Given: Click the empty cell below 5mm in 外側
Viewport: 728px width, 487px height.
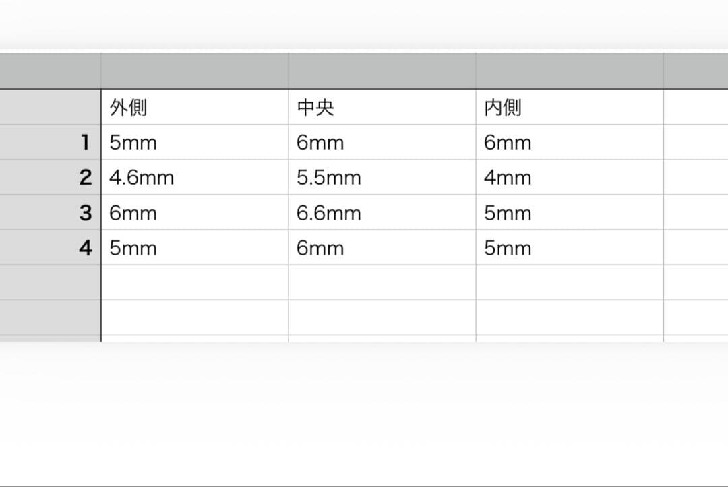Looking at the screenshot, I should [193, 283].
